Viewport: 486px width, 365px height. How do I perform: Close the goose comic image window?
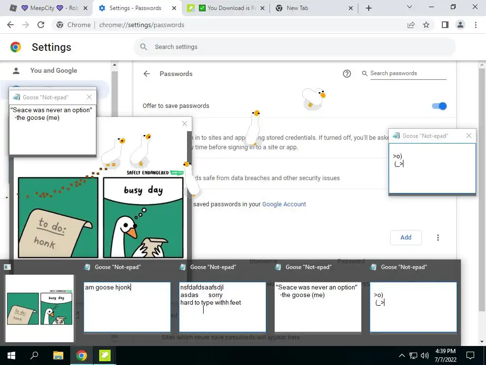click(185, 124)
